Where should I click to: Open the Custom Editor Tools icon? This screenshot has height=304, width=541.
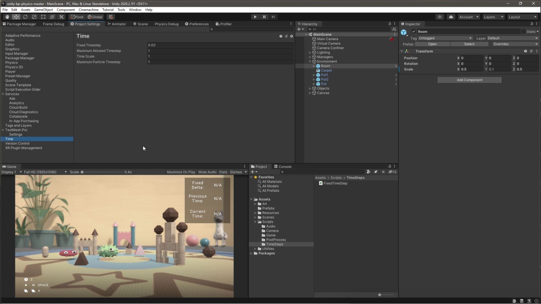(x=61, y=17)
